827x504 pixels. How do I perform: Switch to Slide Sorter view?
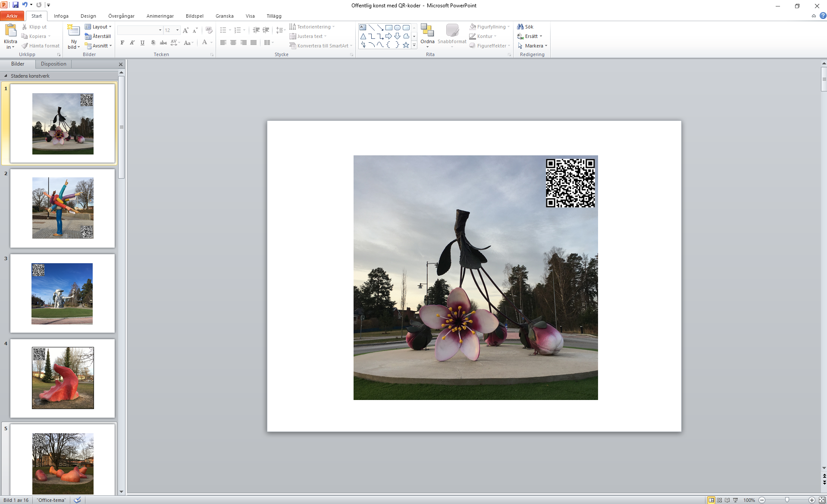point(719,500)
